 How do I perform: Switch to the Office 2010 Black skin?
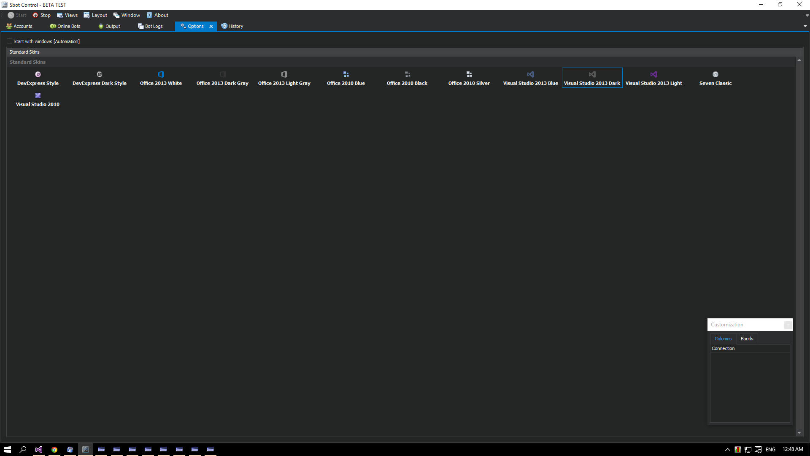(407, 79)
